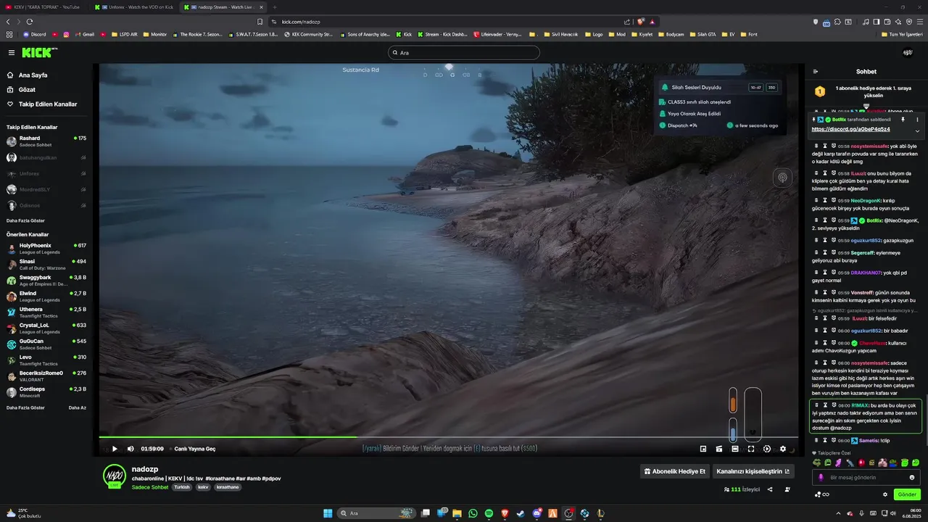This screenshot has height=522, width=928.
Task: Open HolyPhoenix recommended channel
Action: pos(46,248)
